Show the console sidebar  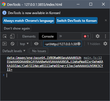pos(4,44)
